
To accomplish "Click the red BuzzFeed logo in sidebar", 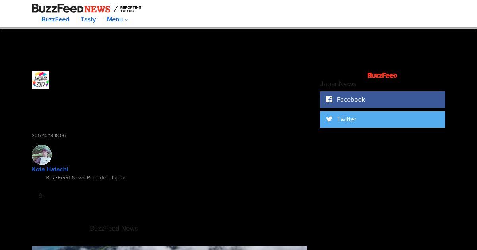I will (382, 75).
